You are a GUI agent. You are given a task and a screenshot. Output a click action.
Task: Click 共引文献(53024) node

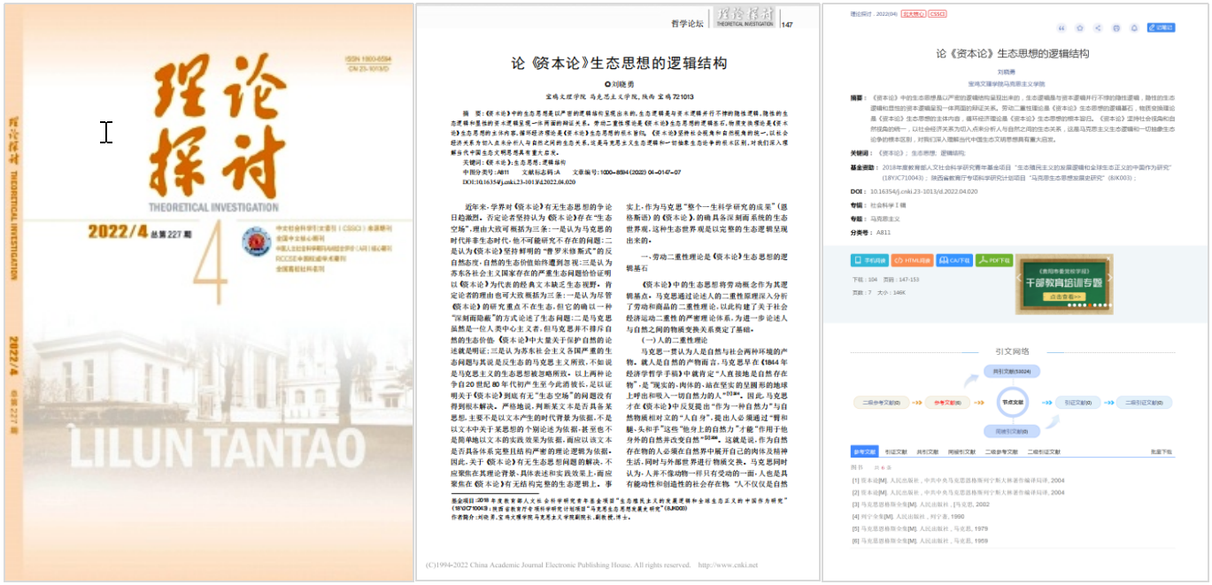click(x=1010, y=372)
